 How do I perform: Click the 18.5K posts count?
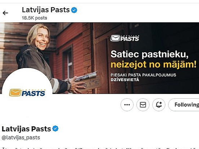34,18
